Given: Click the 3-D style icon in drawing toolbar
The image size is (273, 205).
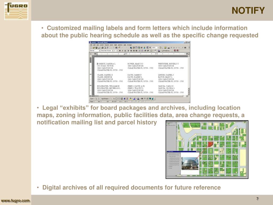Looking at the screenshot, I should click(x=152, y=99).
